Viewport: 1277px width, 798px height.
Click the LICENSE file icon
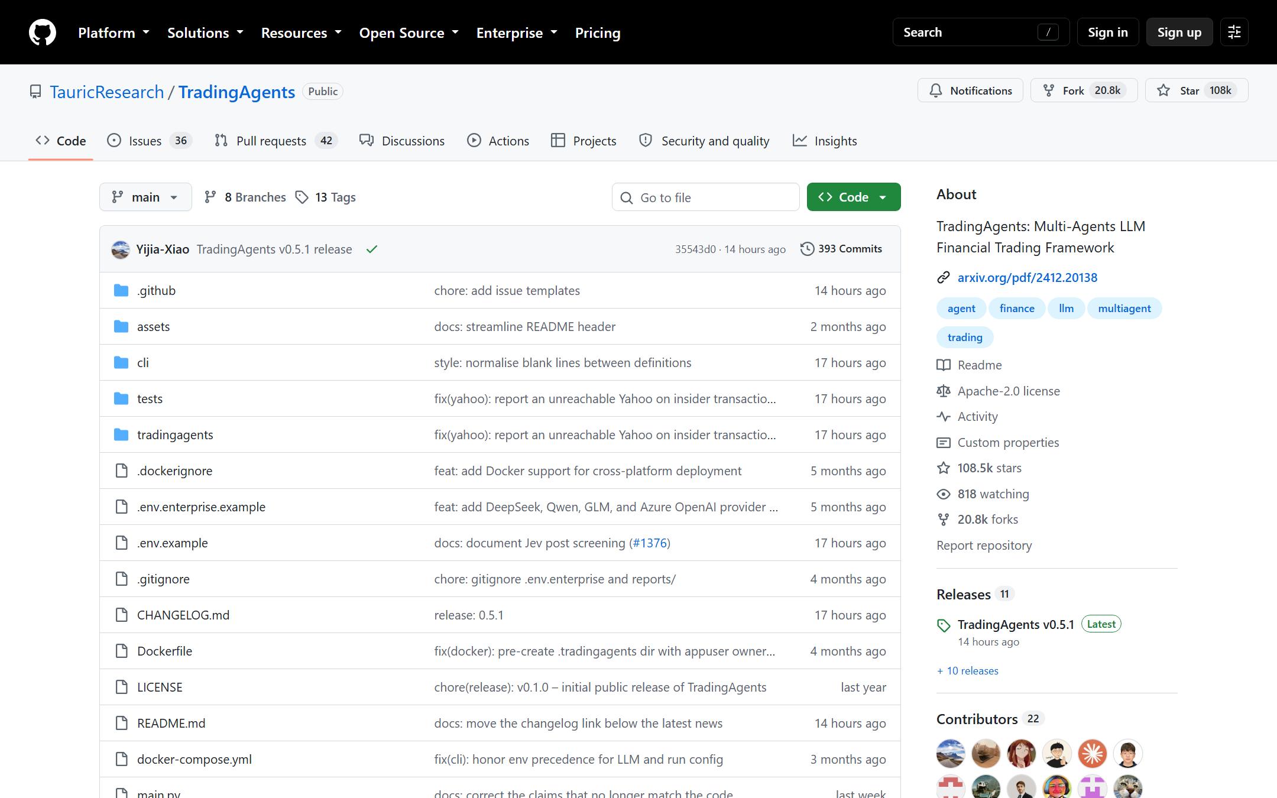(x=122, y=687)
